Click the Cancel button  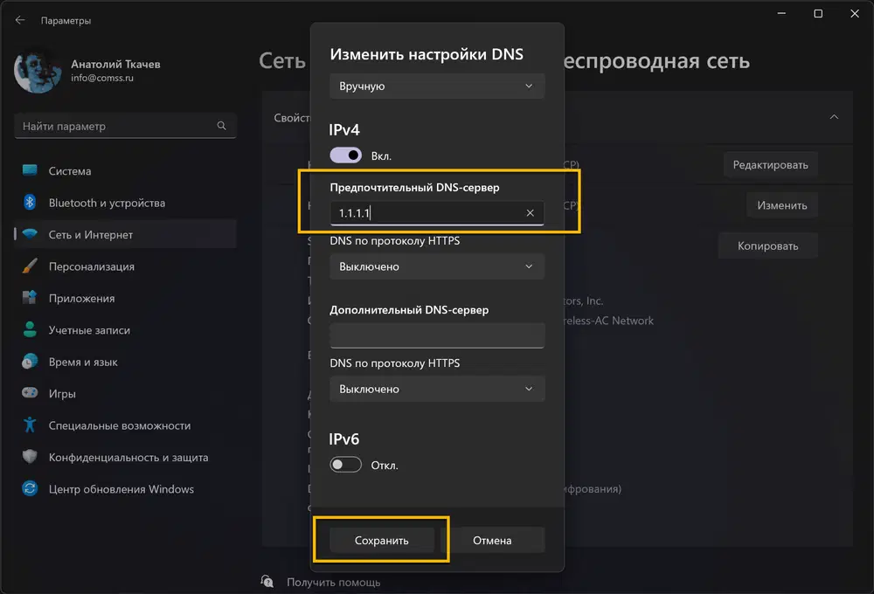[492, 540]
